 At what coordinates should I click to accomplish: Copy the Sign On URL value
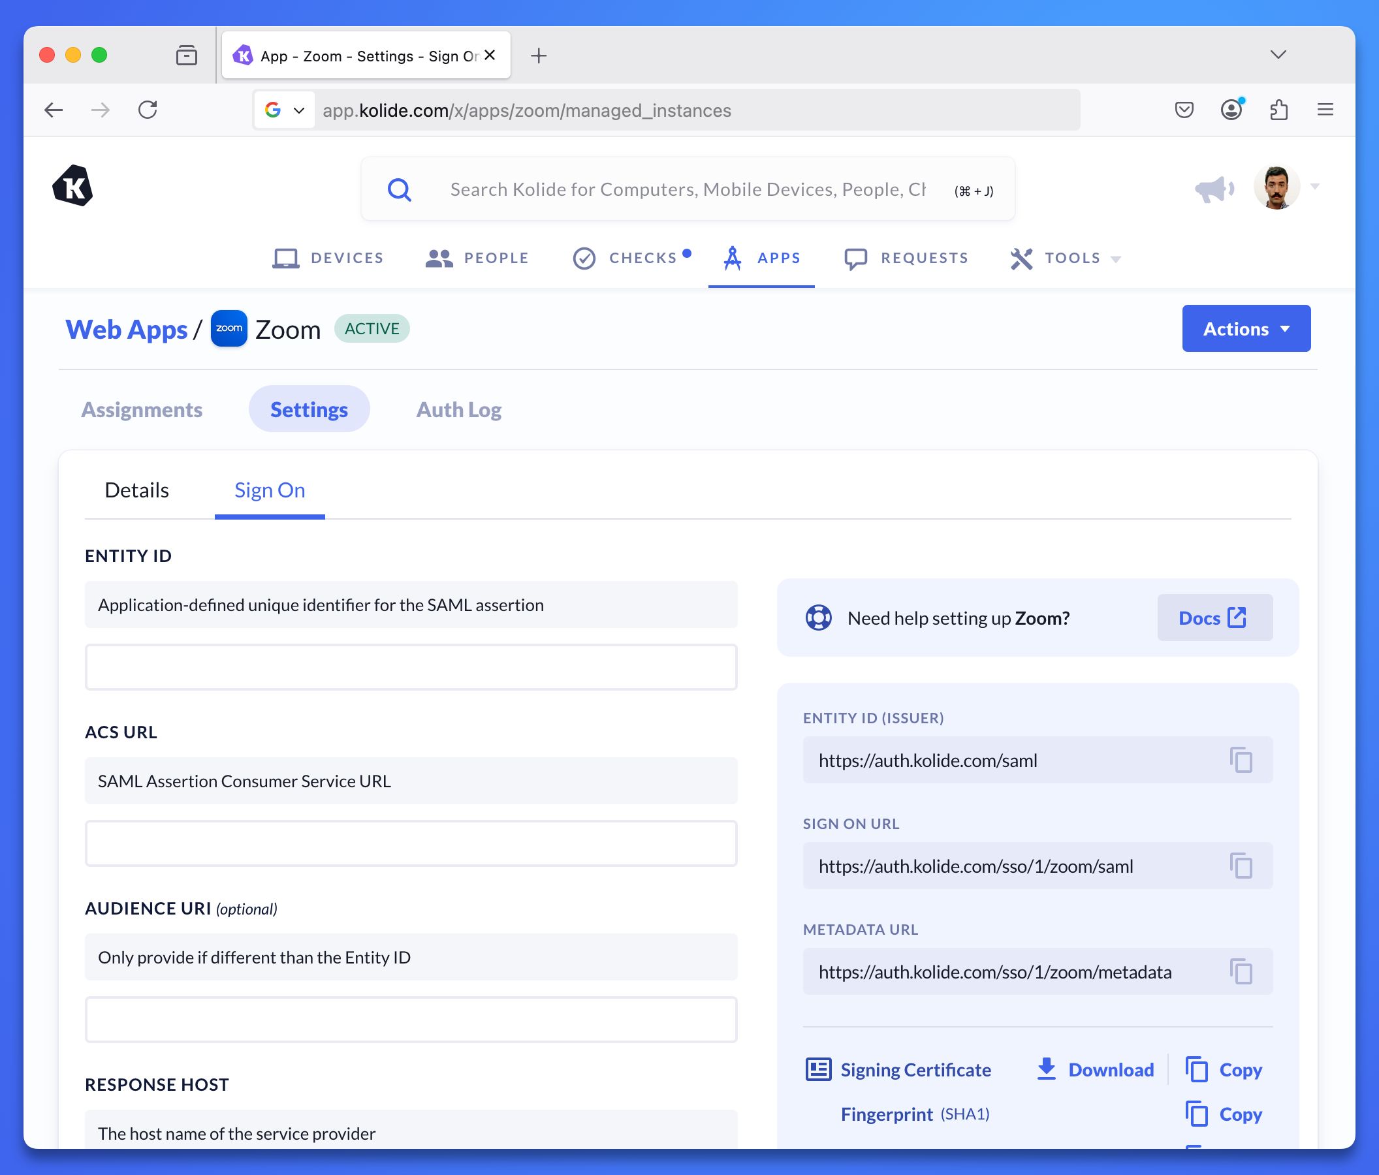point(1241,866)
